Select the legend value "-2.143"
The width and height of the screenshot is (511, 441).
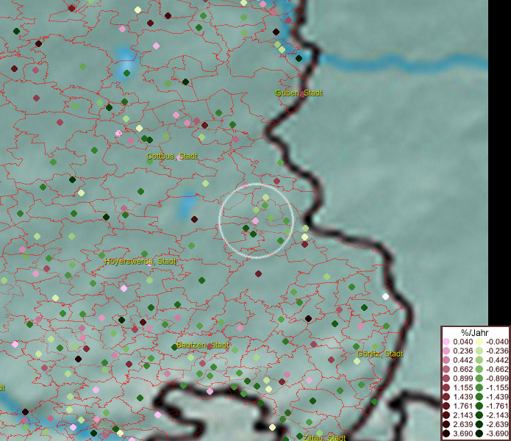click(497, 415)
